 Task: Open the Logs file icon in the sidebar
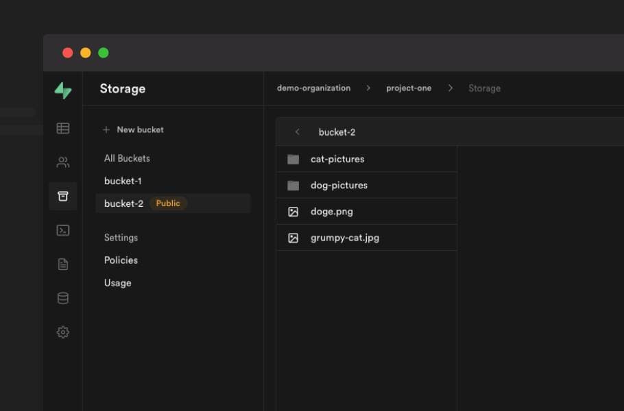pos(63,264)
